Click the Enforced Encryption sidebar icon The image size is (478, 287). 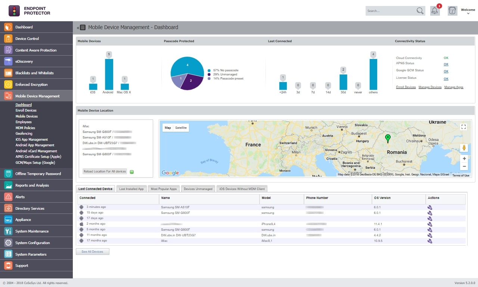[x=8, y=85]
